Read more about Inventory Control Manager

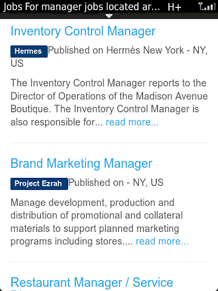[x=132, y=122]
